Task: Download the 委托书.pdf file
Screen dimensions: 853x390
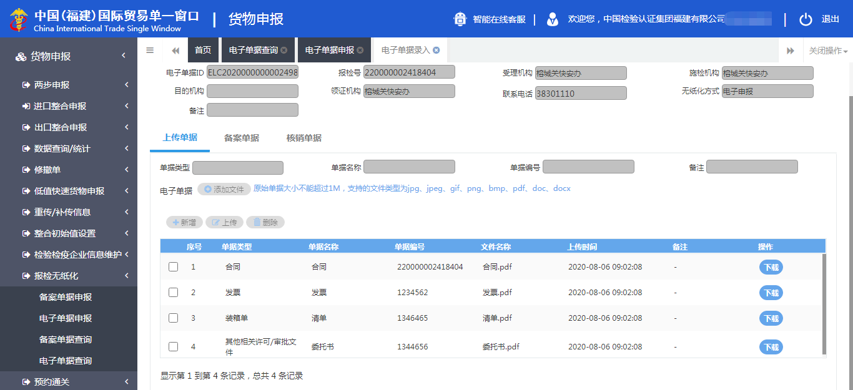Action: click(x=771, y=347)
